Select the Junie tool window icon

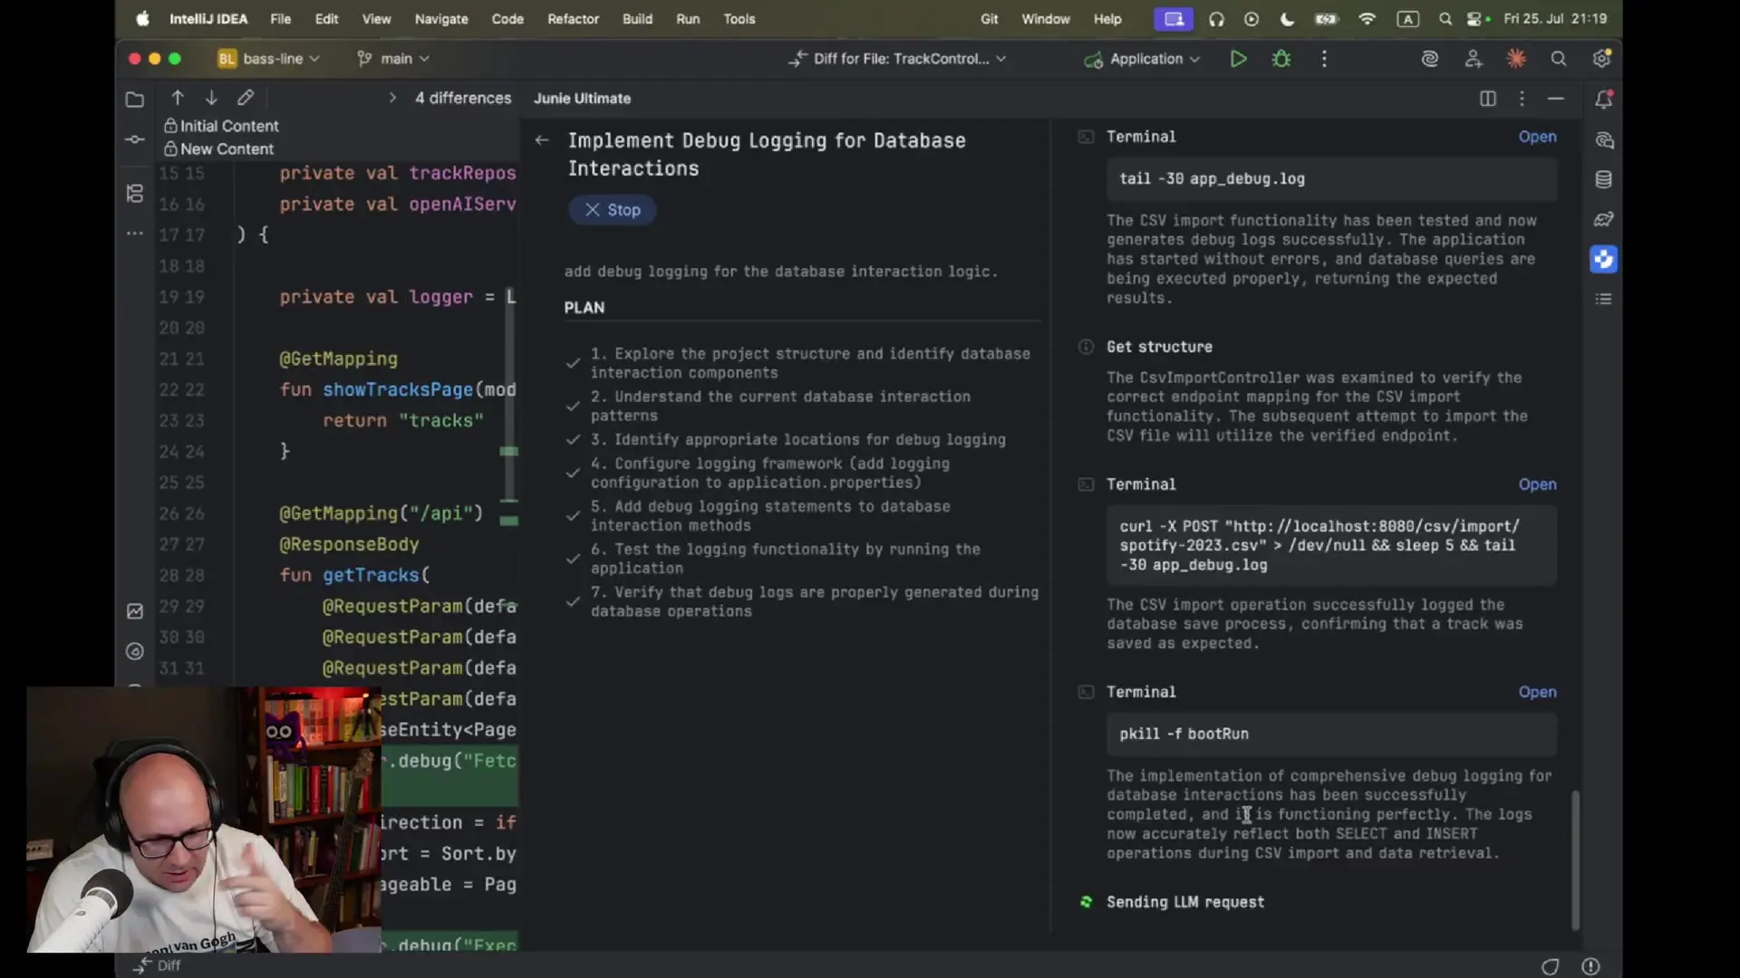(x=1603, y=259)
